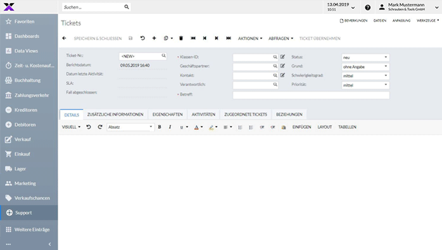Toggle italic formatting in editor

[170, 127]
